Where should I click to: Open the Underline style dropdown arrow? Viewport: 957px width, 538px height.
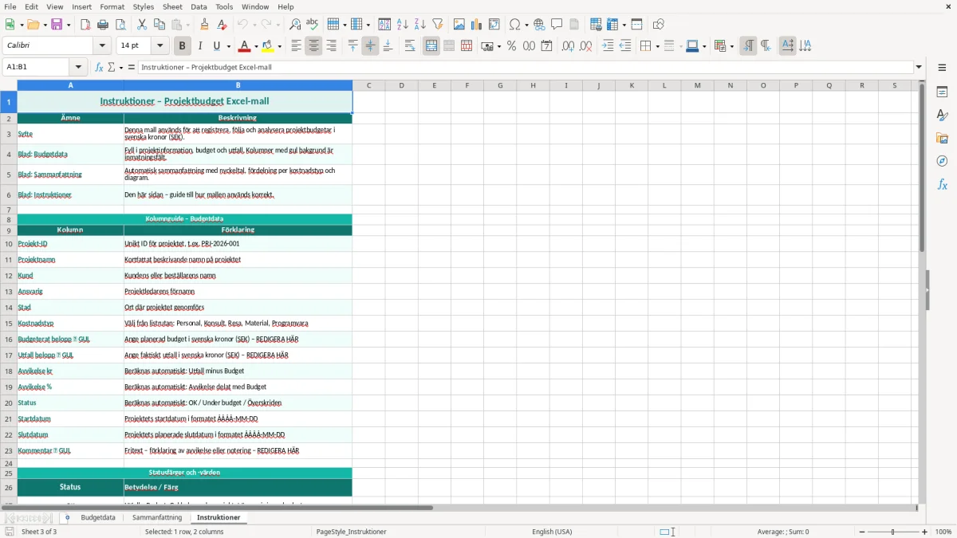coord(228,46)
